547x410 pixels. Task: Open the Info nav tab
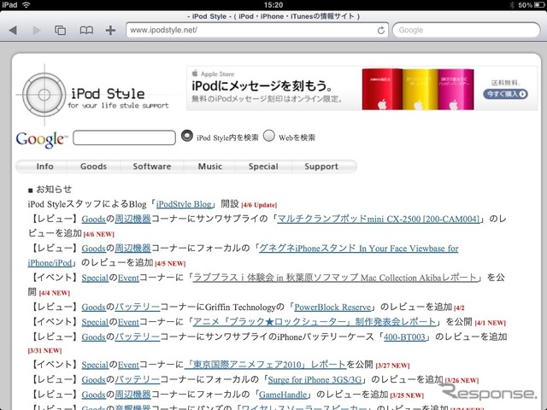(44, 167)
